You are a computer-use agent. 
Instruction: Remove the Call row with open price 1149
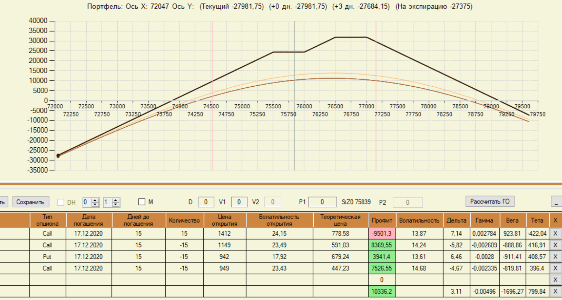[x=555, y=245]
